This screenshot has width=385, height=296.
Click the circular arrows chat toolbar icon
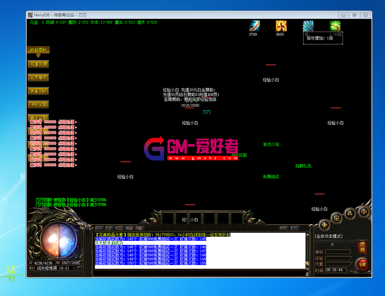[x=109, y=228]
